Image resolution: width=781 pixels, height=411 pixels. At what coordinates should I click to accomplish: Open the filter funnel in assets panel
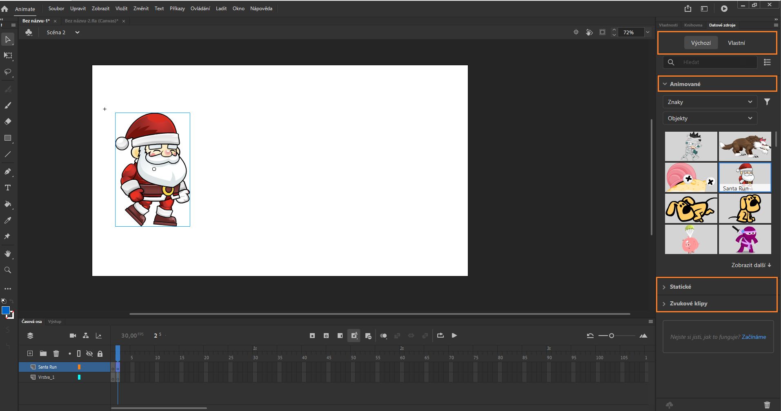pyautogui.click(x=767, y=102)
